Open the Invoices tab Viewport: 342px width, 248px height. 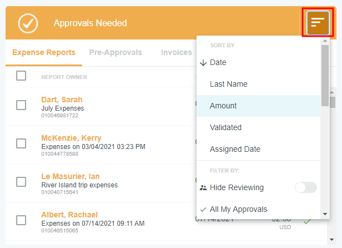coord(176,53)
